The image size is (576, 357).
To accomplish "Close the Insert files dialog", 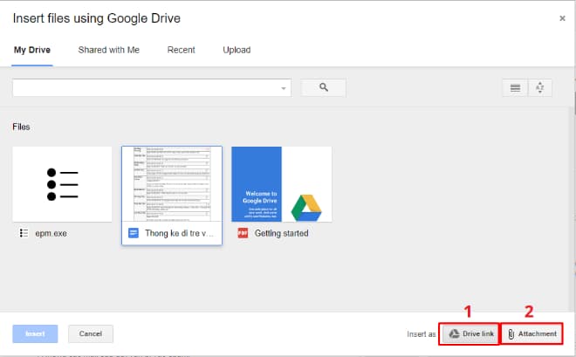I will [x=560, y=17].
